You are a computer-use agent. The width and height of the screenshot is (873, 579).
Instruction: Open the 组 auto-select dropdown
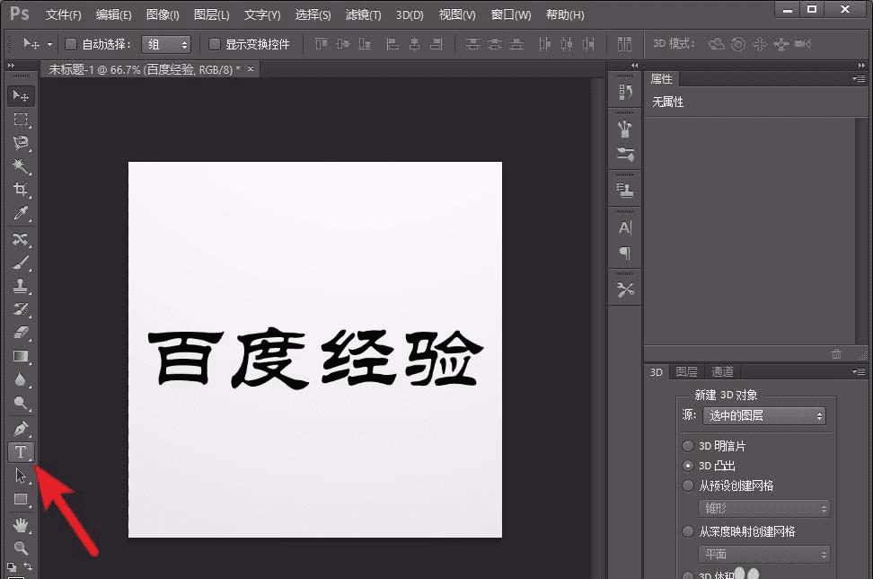tap(166, 44)
